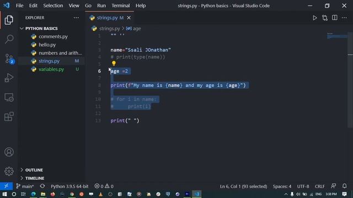Open the Accounts menu icon
The width and height of the screenshot is (353, 198).
coord(9,152)
